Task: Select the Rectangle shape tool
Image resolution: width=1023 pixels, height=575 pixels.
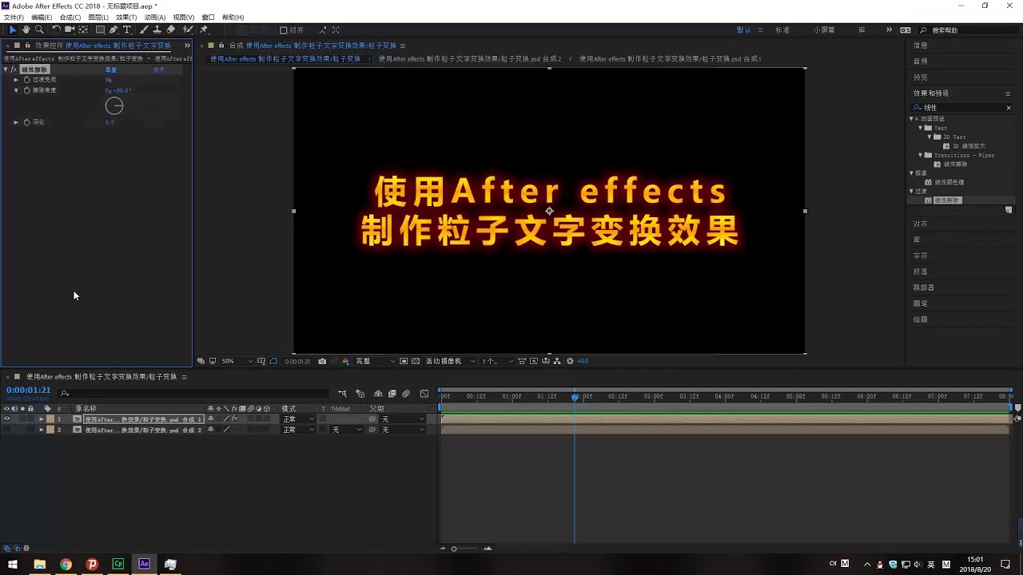Action: tap(100, 30)
